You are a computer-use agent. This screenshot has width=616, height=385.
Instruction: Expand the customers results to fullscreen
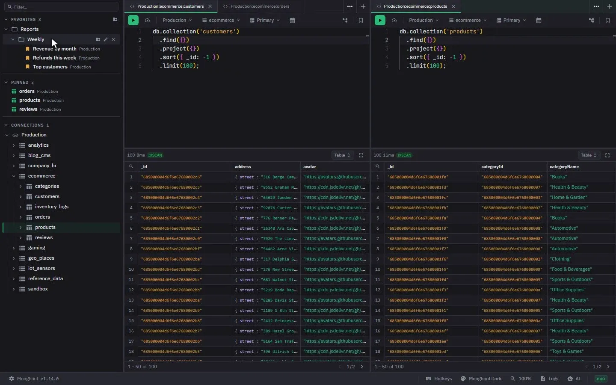pos(361,155)
